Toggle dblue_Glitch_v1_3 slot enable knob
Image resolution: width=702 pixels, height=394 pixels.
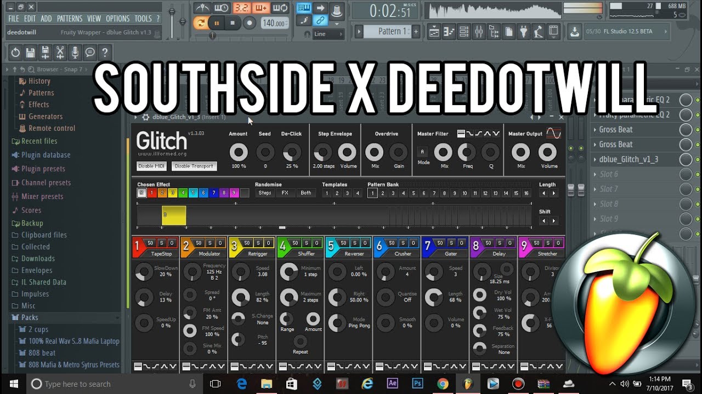686,159
